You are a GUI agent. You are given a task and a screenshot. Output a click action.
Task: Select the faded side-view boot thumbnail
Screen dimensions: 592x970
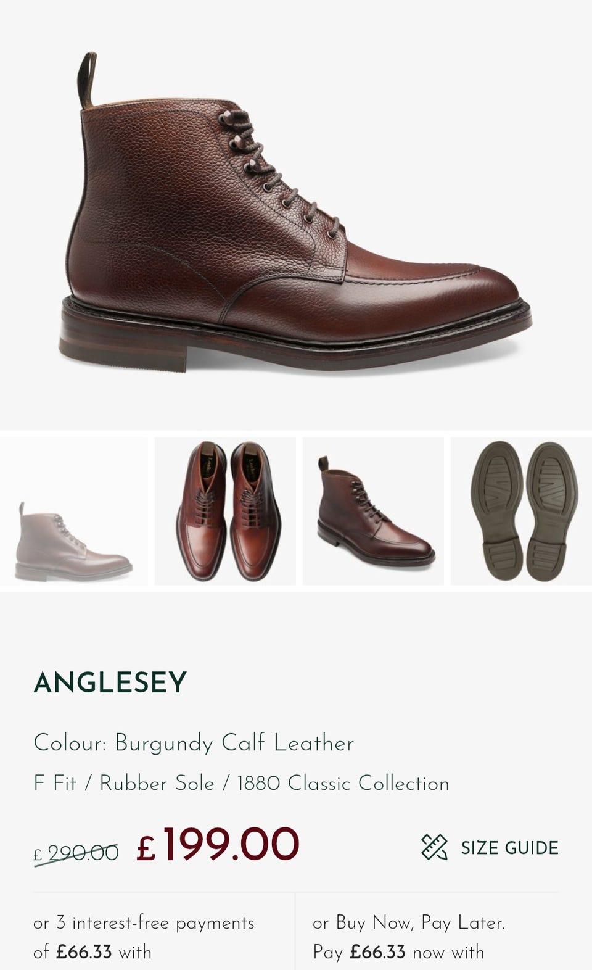[x=73, y=512]
